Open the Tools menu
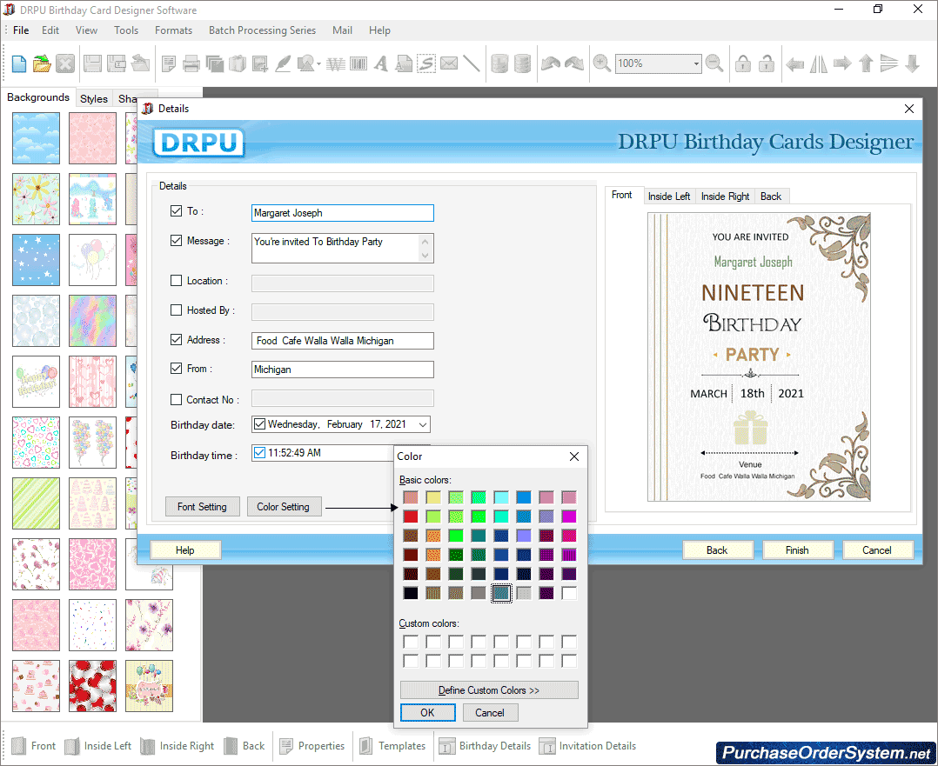This screenshot has width=938, height=766. [x=126, y=30]
